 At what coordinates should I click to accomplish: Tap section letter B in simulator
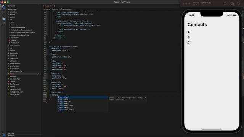point(189,37)
